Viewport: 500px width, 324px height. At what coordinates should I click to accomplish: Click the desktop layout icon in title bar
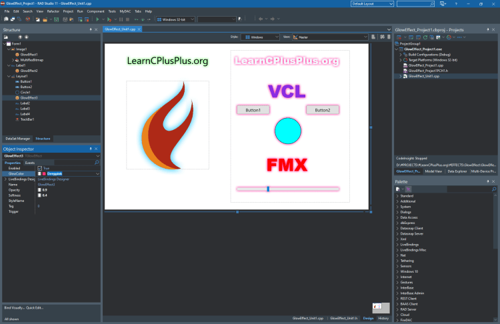[443, 3]
